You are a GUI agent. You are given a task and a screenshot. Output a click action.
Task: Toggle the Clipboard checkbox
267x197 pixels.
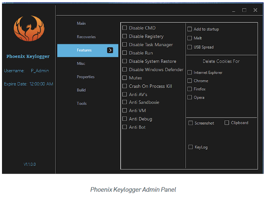coord(227,123)
